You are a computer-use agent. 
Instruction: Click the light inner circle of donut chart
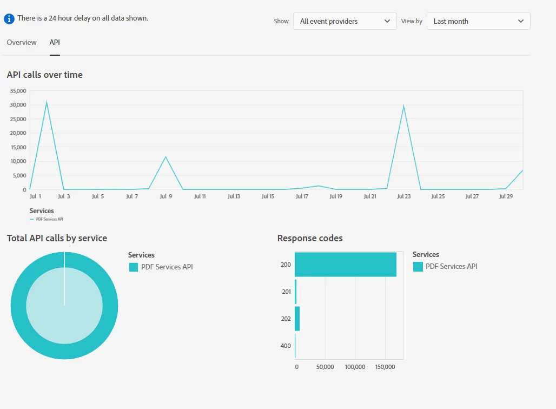click(x=64, y=306)
